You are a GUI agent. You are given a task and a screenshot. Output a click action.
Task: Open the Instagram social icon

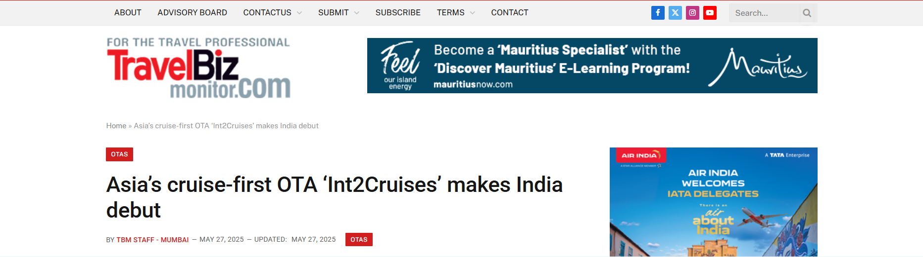click(x=692, y=13)
